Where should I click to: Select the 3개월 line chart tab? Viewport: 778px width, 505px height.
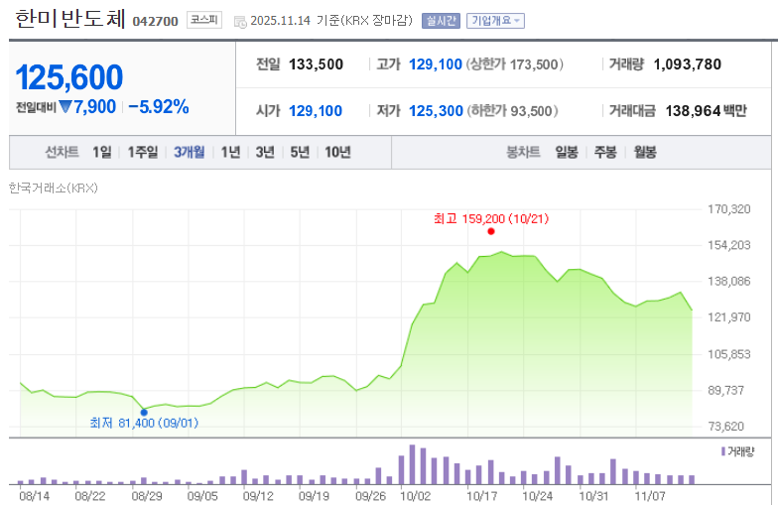coord(189,152)
